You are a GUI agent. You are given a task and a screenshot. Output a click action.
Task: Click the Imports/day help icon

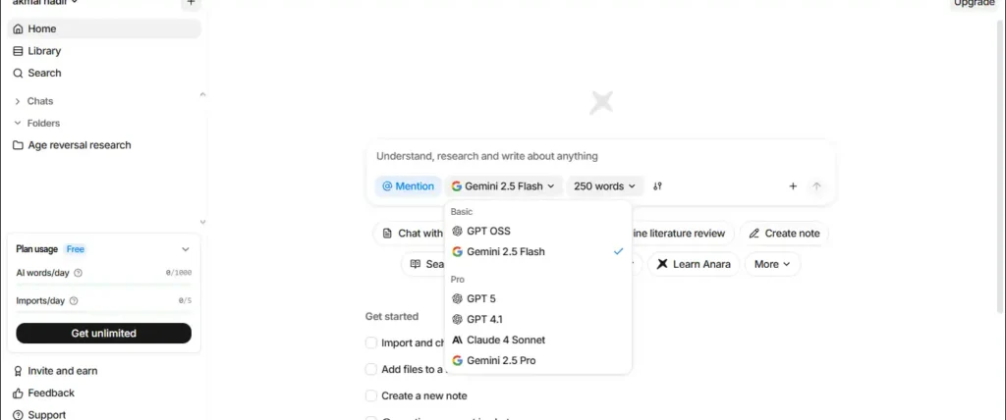click(x=74, y=301)
